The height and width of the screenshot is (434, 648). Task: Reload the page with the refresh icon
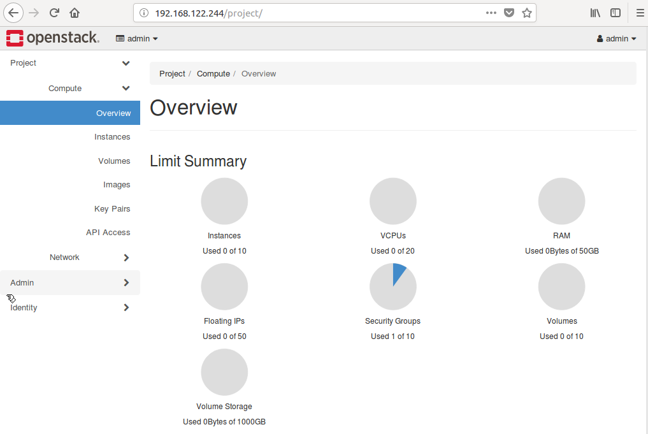point(54,13)
